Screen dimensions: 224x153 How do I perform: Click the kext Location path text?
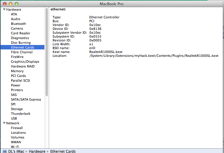[x=154, y=56]
